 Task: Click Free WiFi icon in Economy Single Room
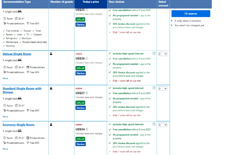[28, 143]
